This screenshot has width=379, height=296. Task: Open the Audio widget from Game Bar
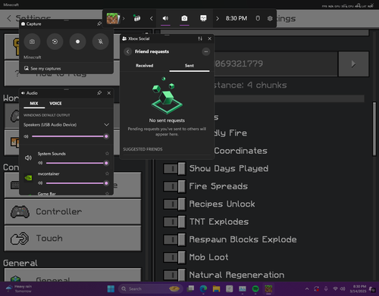165,18
